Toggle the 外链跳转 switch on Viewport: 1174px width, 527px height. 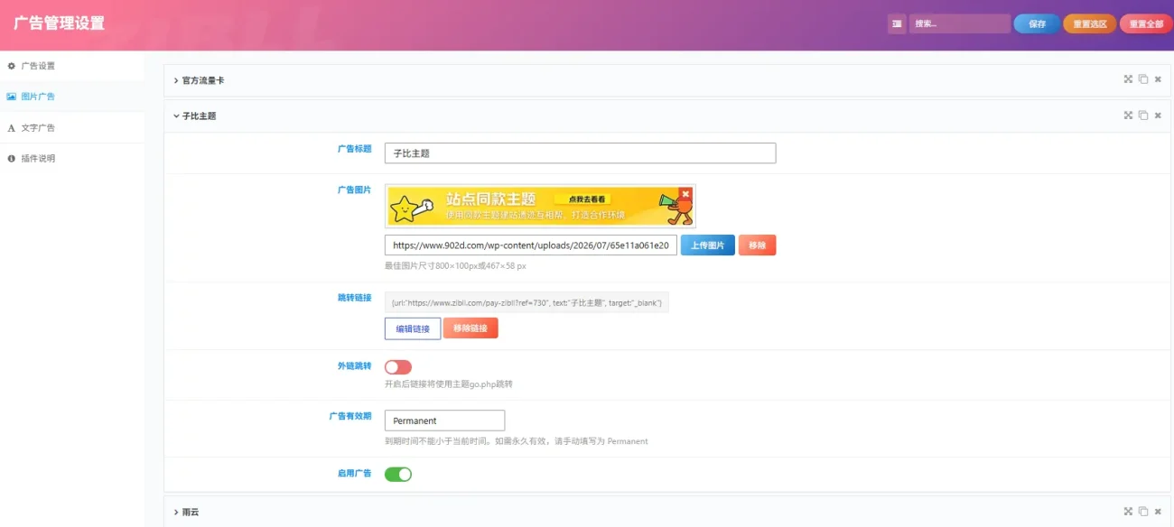(398, 367)
